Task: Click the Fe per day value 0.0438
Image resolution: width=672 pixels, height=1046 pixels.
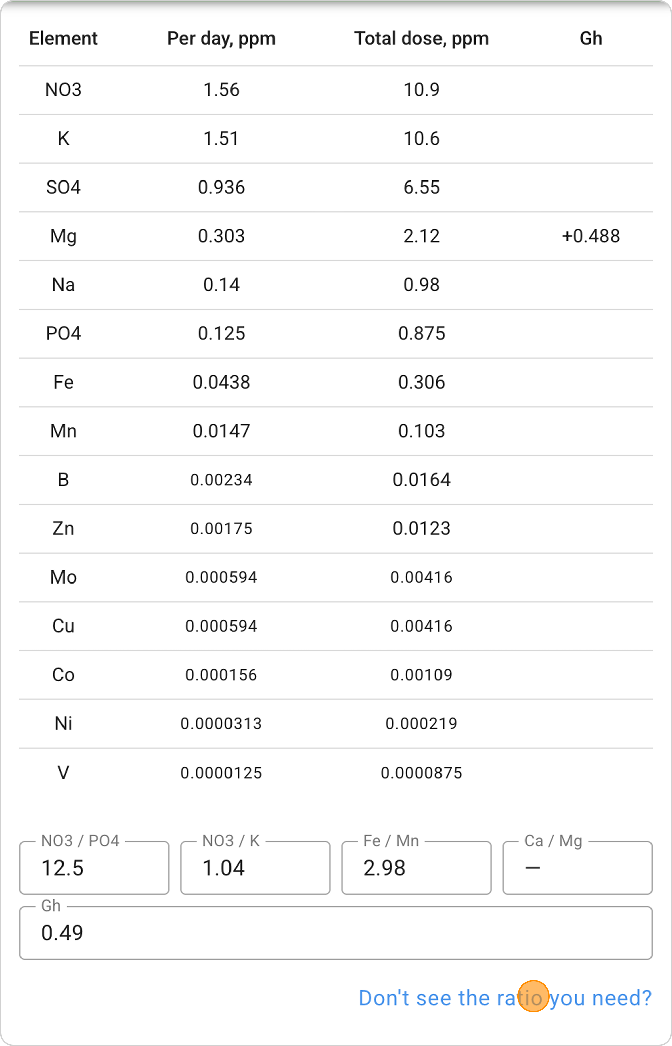Action: click(221, 382)
